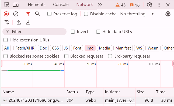Open the No throttling dropdown
The height and width of the screenshot is (106, 174).
click(x=137, y=14)
